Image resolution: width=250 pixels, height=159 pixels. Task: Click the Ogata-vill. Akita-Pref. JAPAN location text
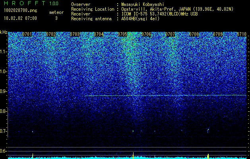(177, 10)
